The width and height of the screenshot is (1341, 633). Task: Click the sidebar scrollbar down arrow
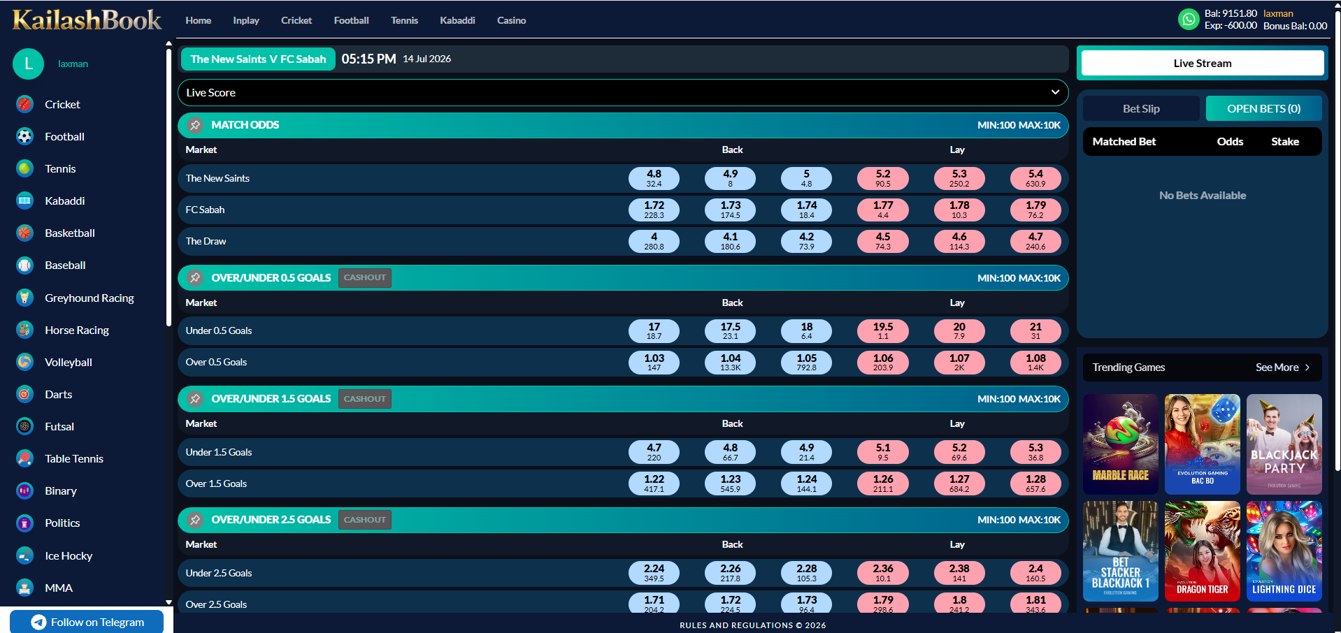tap(168, 602)
